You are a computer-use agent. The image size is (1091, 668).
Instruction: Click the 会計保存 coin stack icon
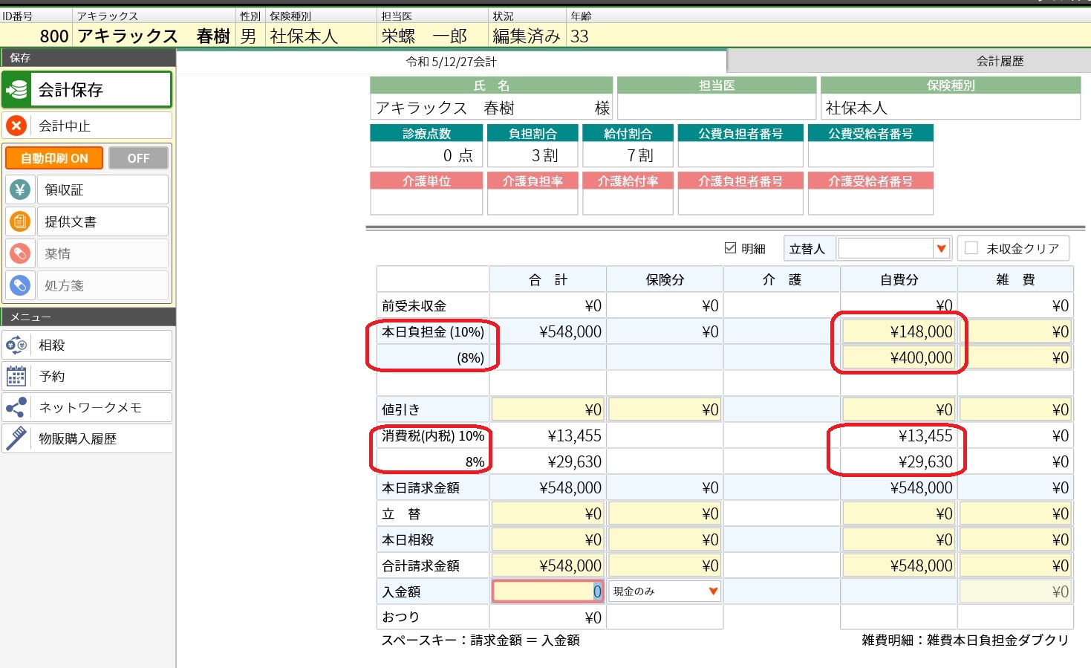tap(17, 90)
